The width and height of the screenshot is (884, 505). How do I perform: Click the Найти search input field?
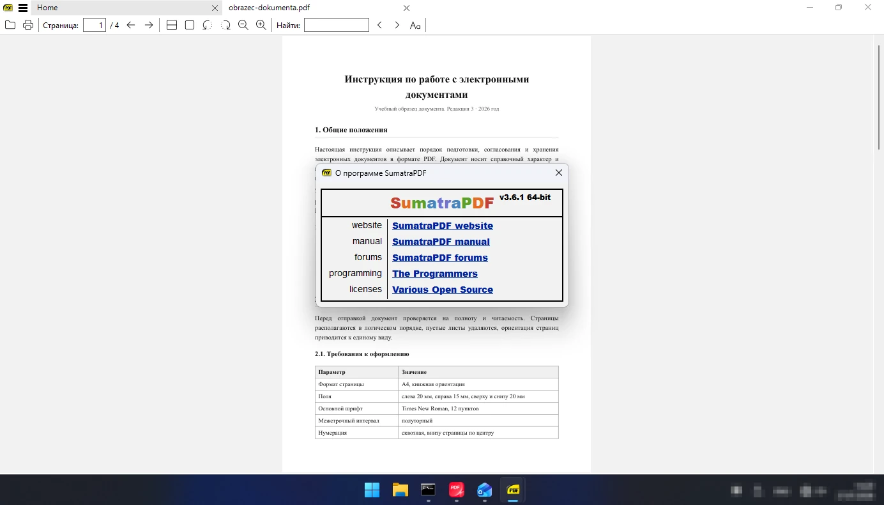337,25
